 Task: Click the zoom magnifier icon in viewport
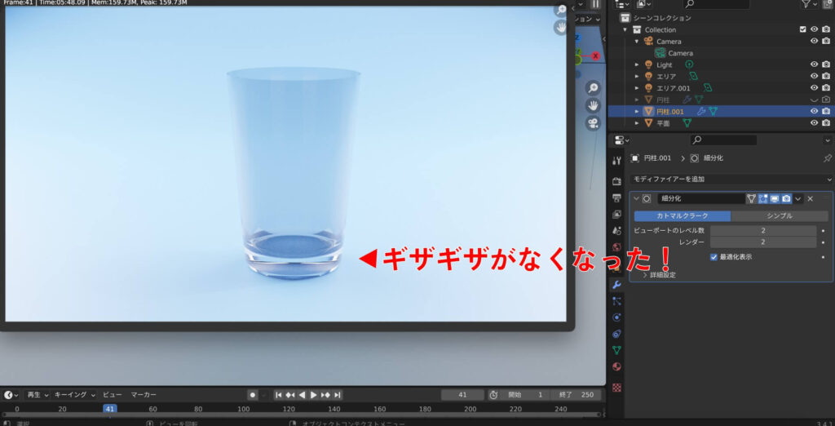click(593, 88)
